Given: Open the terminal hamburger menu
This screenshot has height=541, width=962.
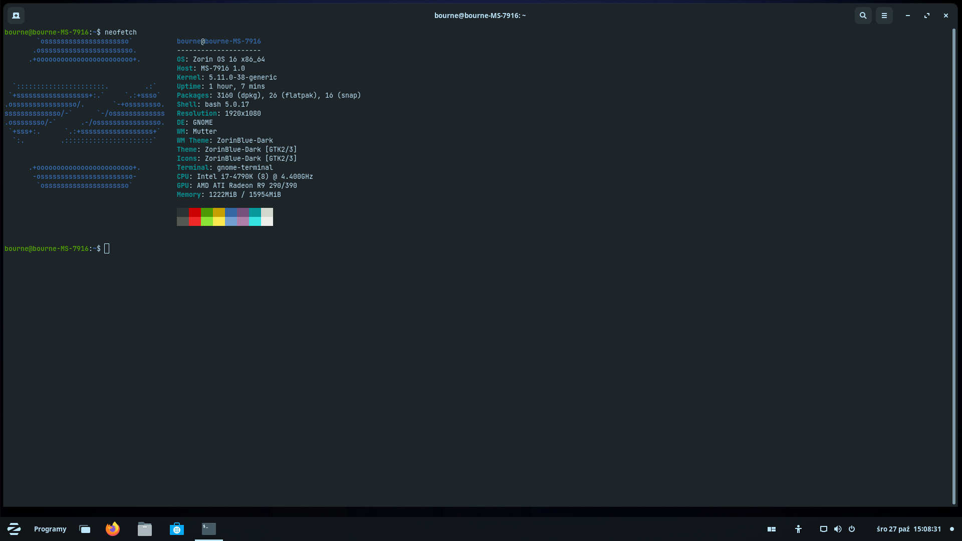Looking at the screenshot, I should point(884,16).
